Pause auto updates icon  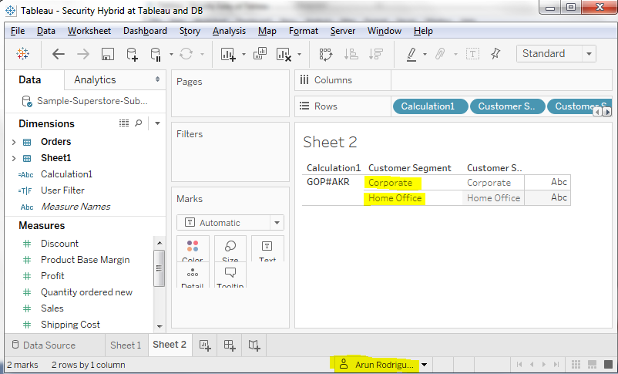(156, 54)
